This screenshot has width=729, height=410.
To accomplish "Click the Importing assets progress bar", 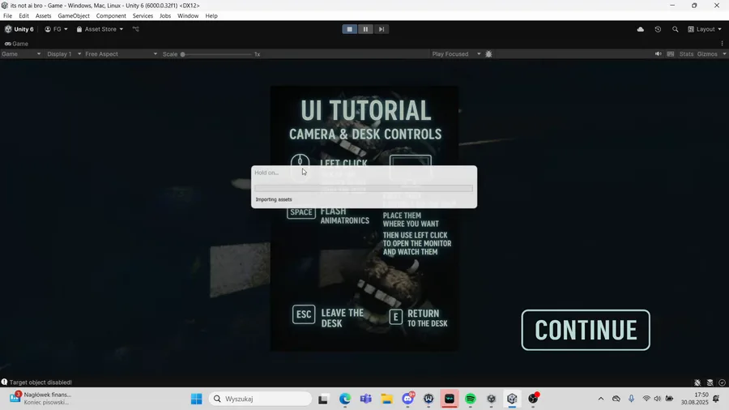I will point(364,188).
